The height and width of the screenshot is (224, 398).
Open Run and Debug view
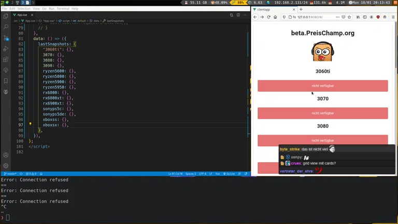(x=6, y=49)
